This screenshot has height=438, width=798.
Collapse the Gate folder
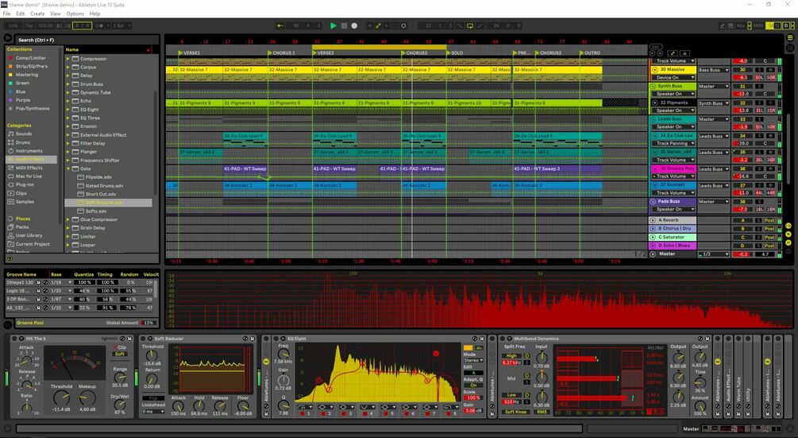tap(67, 169)
